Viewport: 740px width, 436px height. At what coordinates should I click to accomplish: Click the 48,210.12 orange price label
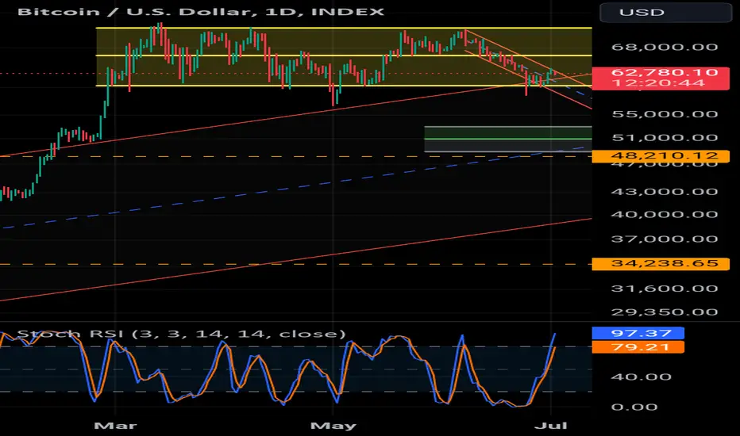pos(661,156)
